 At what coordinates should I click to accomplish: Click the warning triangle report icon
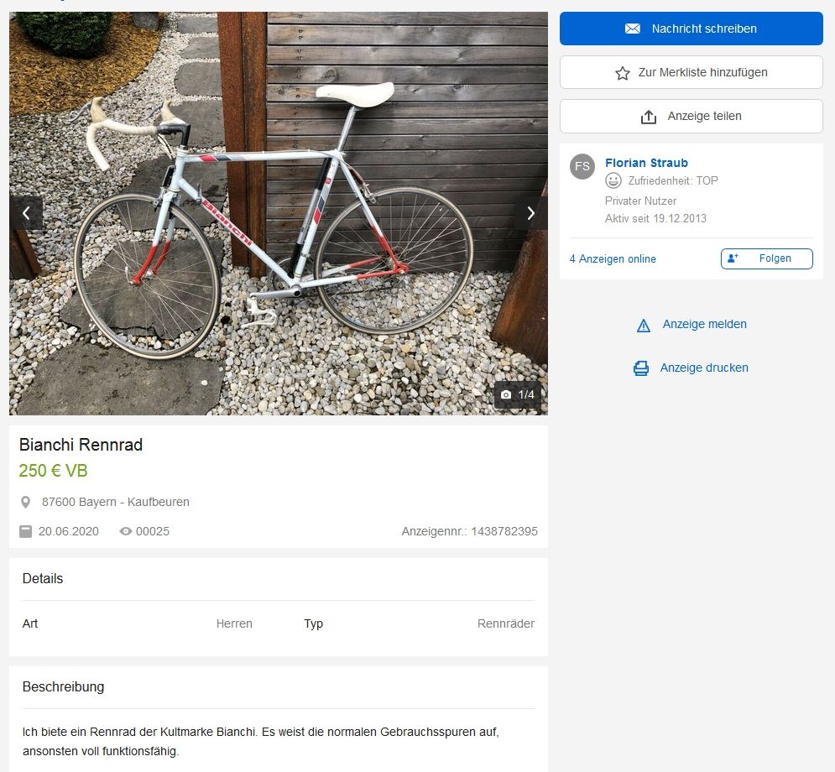644,326
